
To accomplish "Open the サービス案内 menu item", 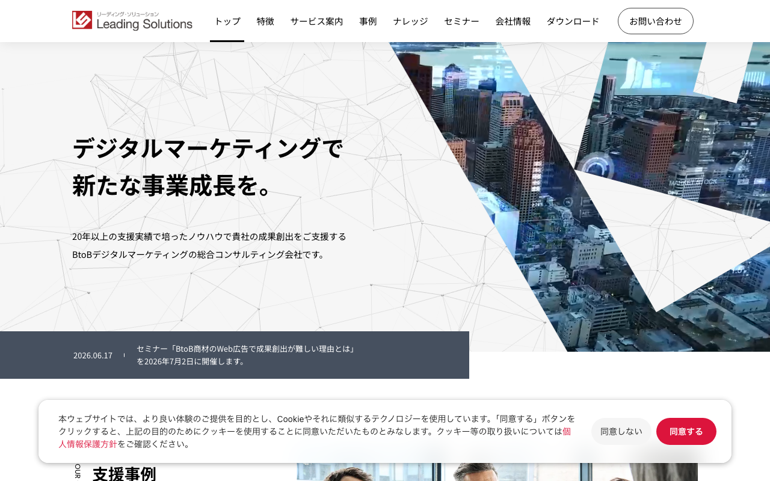I will [x=316, y=21].
